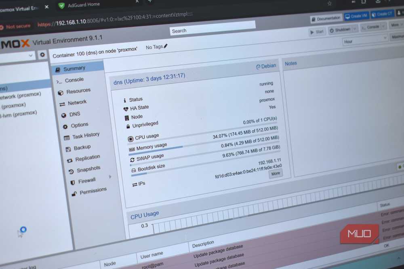Close the Proxmox Virtual Environment browser tab
The image size is (404, 269).
(x=46, y=7)
